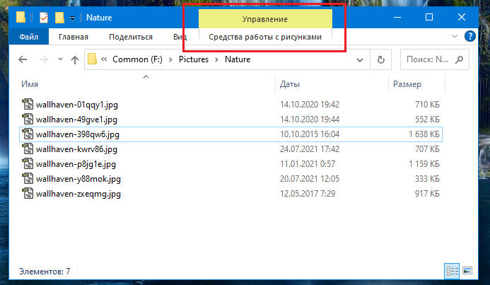This screenshot has height=285, width=490.
Task: Open the Файл menu tab
Action: coord(29,36)
